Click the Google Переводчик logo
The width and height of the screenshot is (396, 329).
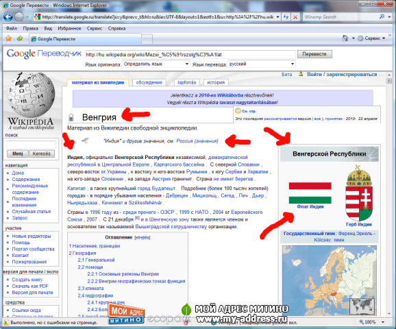(x=44, y=54)
